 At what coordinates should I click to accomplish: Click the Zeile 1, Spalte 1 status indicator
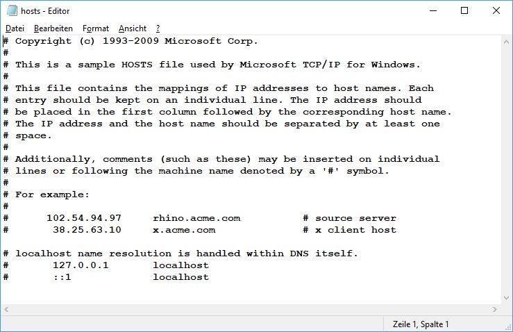[421, 324]
